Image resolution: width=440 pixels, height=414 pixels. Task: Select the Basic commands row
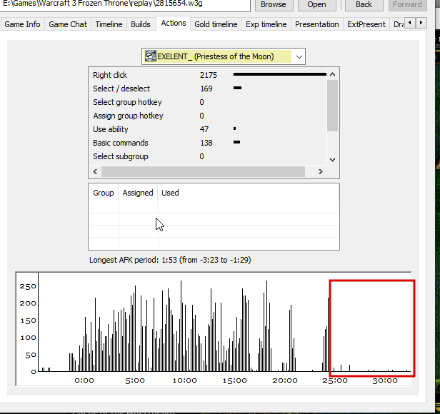[208, 143]
